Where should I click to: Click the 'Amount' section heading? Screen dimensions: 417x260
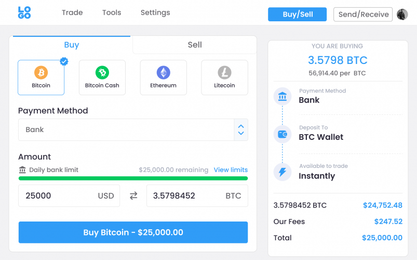pyautogui.click(x=35, y=157)
